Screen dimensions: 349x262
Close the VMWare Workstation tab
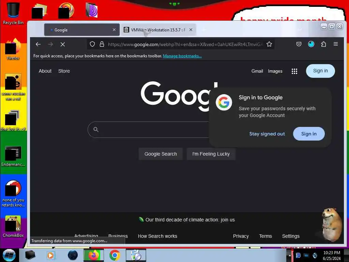191,30
